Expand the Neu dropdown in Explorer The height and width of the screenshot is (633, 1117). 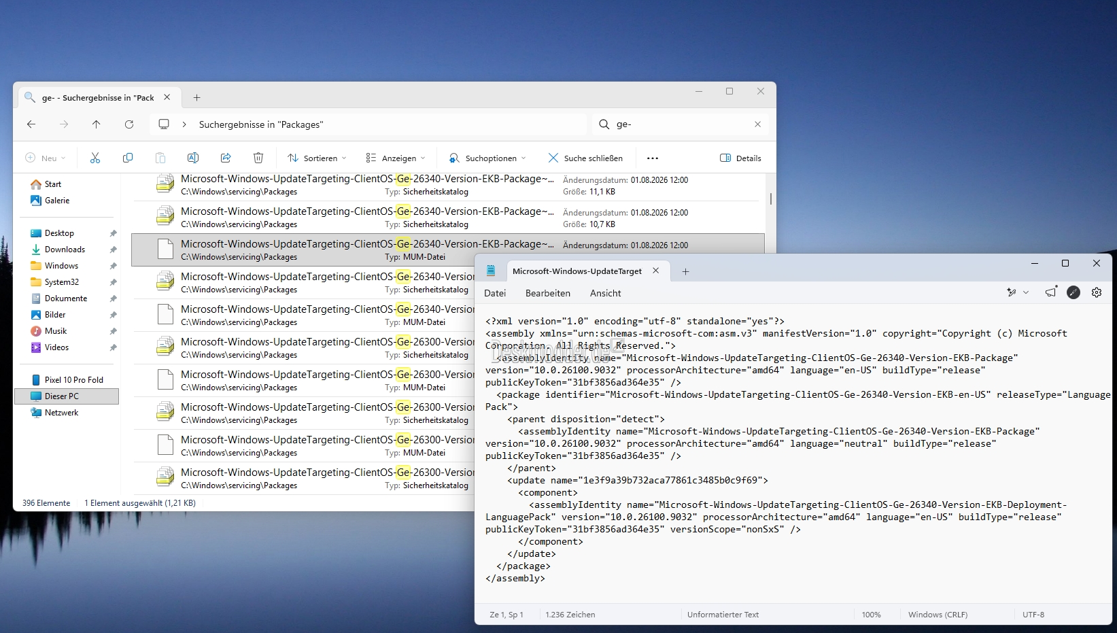pos(46,158)
